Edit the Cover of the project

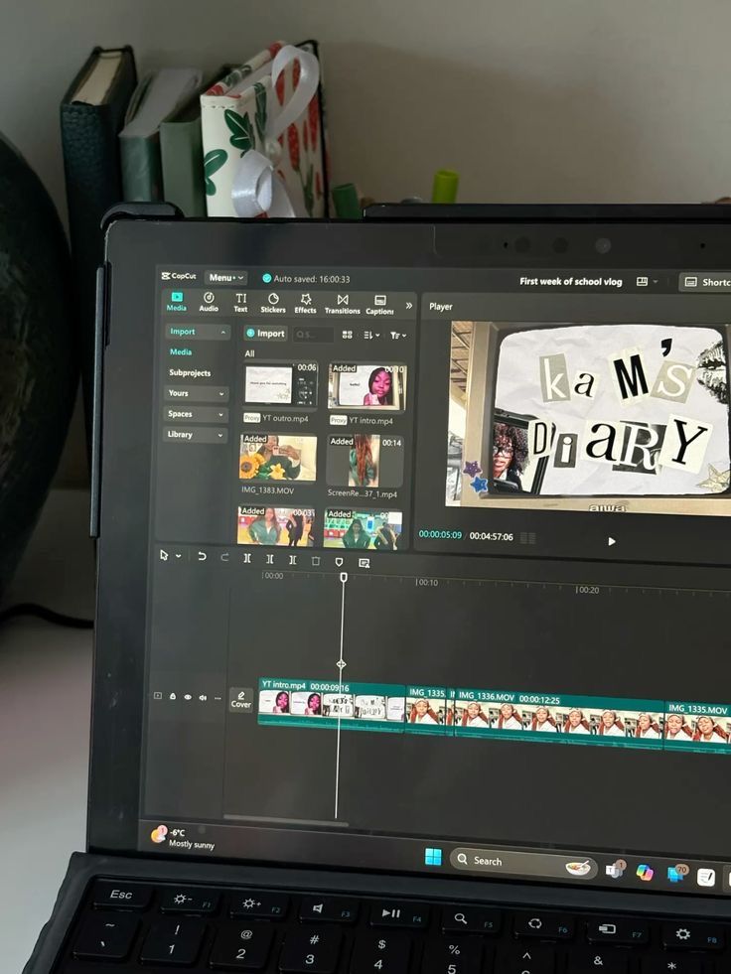tap(241, 699)
